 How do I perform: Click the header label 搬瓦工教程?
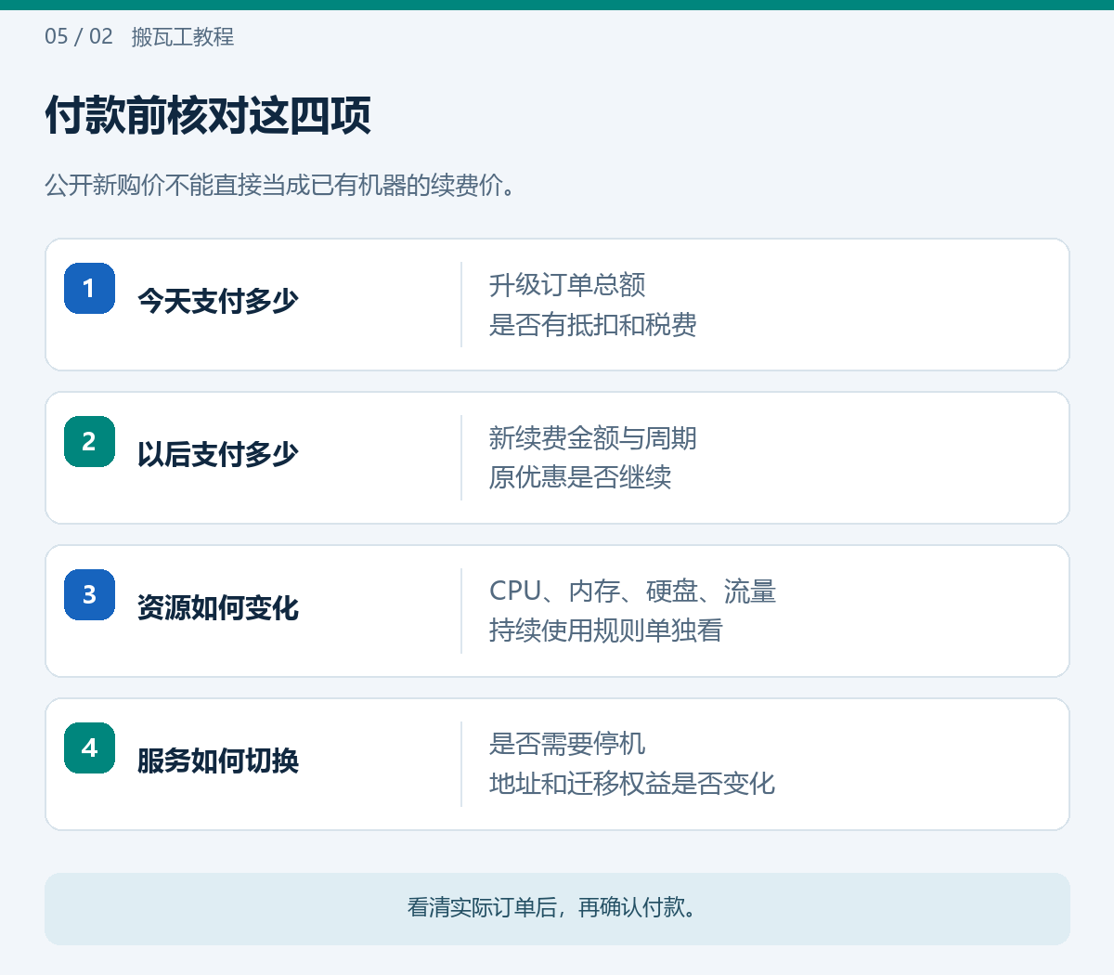pos(183,37)
